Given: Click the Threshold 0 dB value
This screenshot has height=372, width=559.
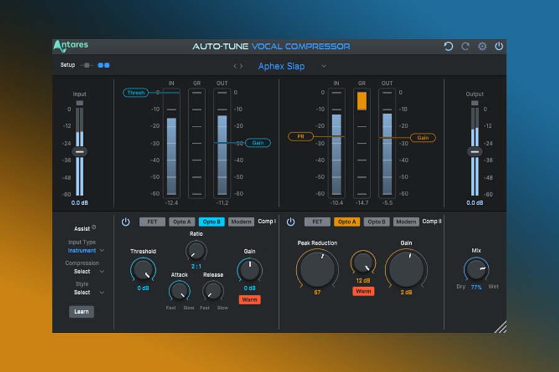Looking at the screenshot, I should click(x=143, y=288).
